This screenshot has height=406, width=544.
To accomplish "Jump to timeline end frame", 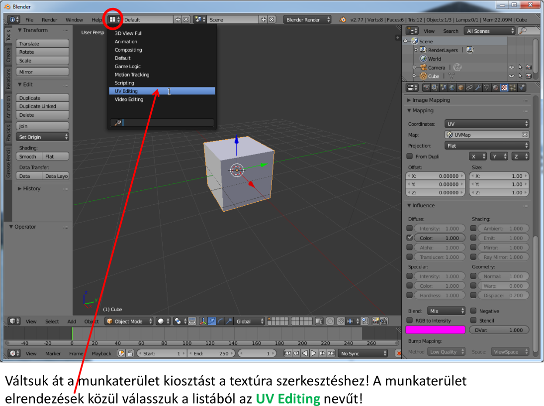I will tap(331, 353).
